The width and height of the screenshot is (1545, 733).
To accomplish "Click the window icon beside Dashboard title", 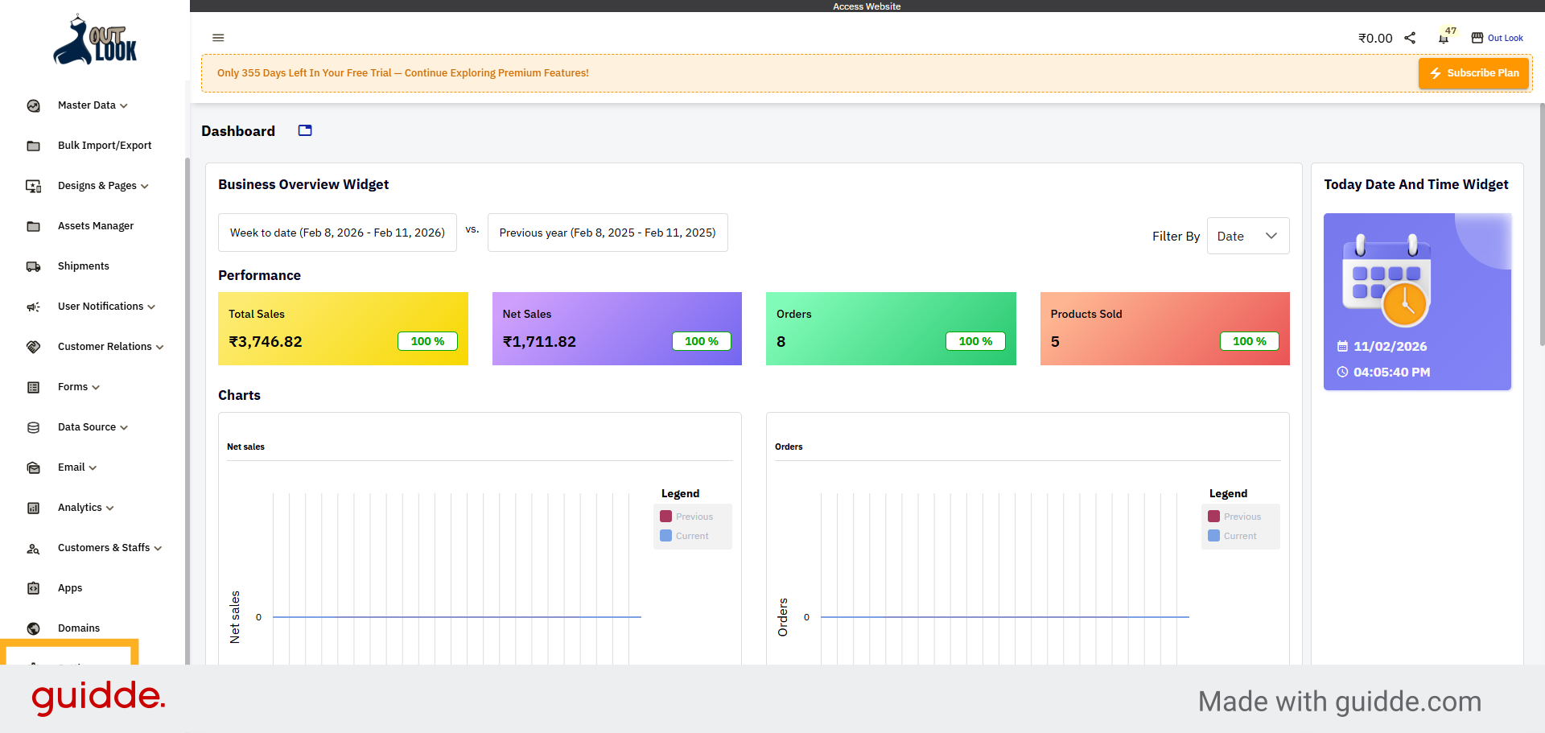I will click(305, 130).
